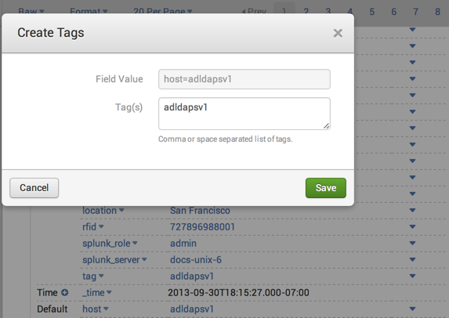The height and width of the screenshot is (318, 449).
Task: Expand the rfid field dropdown
Action: [101, 226]
